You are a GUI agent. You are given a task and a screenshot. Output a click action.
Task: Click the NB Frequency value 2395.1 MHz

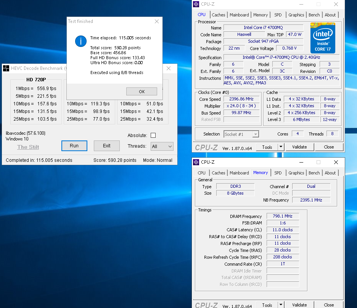[x=311, y=200]
